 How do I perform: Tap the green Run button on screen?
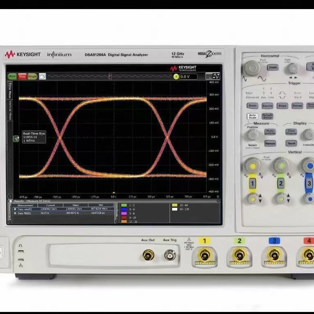(x=12, y=76)
